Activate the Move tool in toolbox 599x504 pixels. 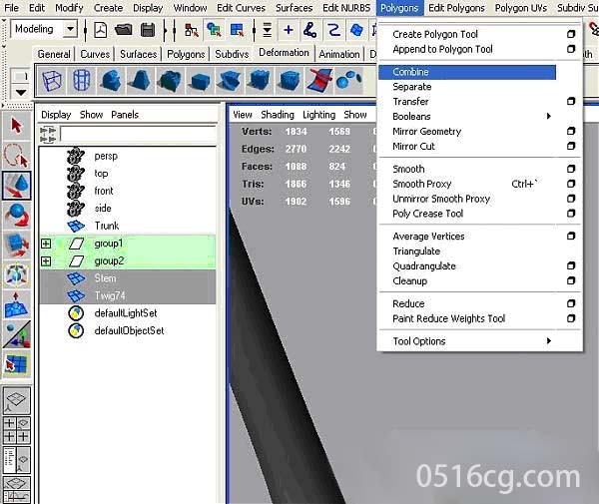click(x=16, y=186)
